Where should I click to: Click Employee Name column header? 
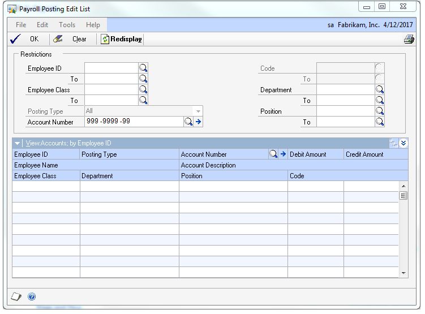(x=96, y=165)
